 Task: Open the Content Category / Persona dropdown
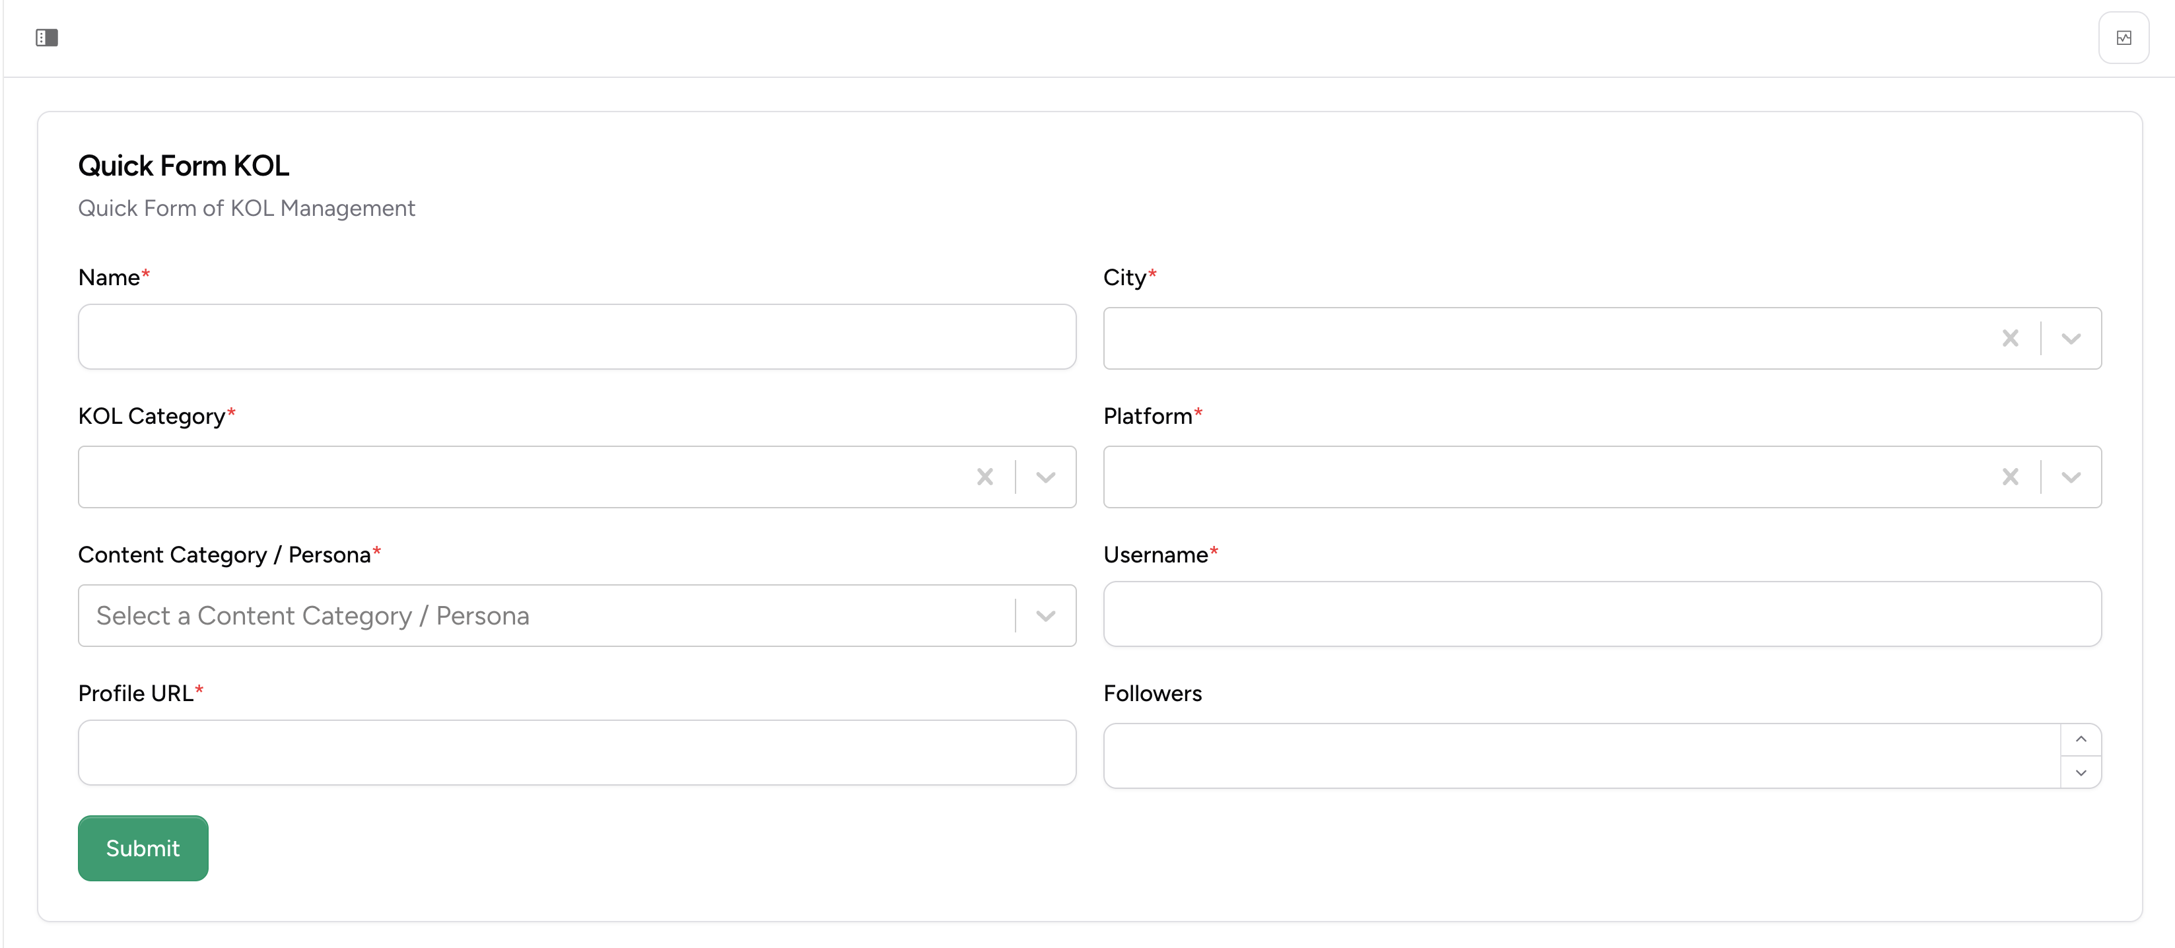coord(1045,615)
